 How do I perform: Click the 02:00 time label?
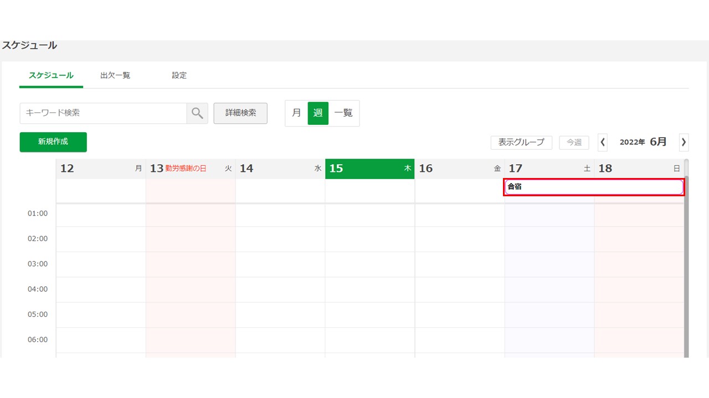(x=38, y=239)
